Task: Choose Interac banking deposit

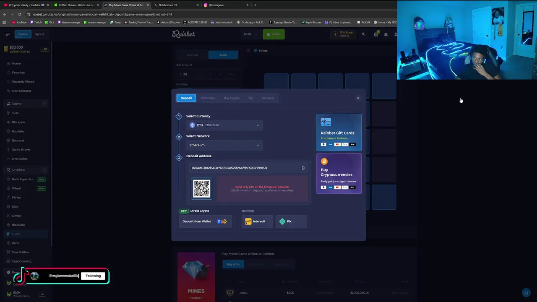Action: coord(257,221)
